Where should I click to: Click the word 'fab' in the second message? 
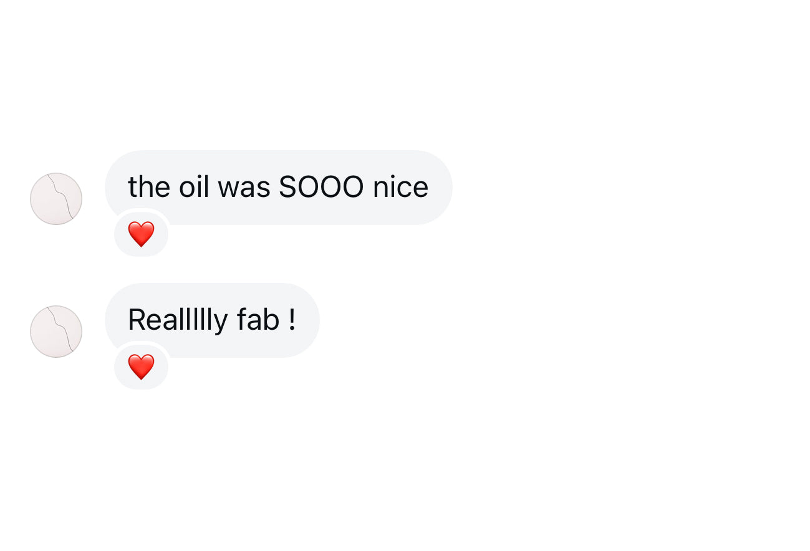[x=258, y=320]
